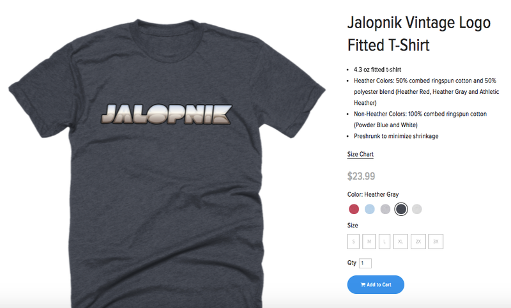Viewport: 511px width, 308px height.
Task: Click the Color: Heather Gray label
Action: [373, 194]
